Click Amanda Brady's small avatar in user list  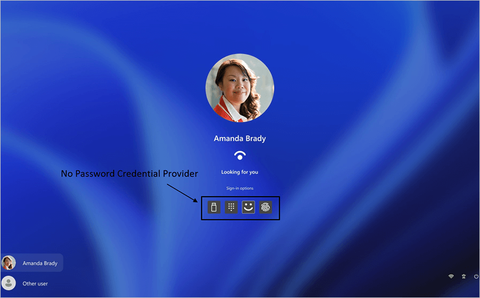coord(9,263)
